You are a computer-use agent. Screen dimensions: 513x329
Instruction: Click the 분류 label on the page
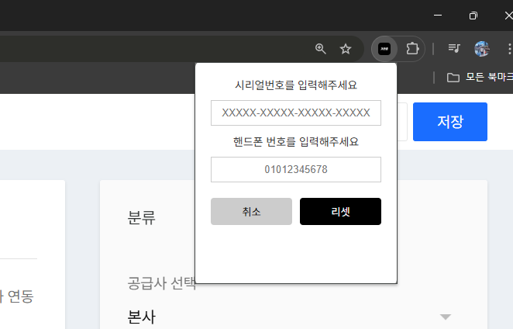(141, 217)
